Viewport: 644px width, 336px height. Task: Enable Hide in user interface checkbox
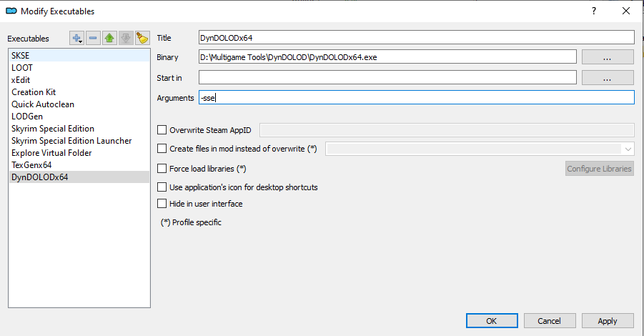(x=162, y=204)
